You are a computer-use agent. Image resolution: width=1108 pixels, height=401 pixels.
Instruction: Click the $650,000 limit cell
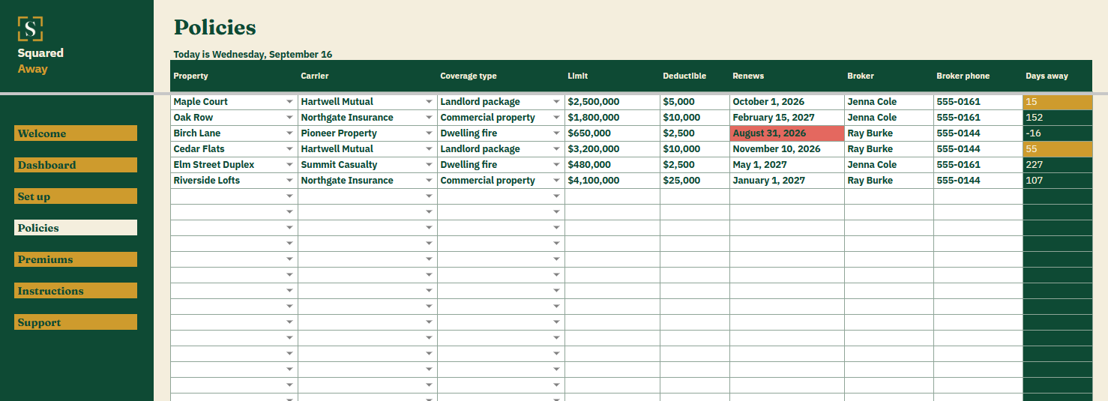tap(612, 133)
